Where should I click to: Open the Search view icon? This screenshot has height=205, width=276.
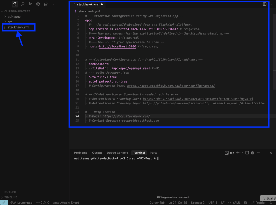pos(23,4)
